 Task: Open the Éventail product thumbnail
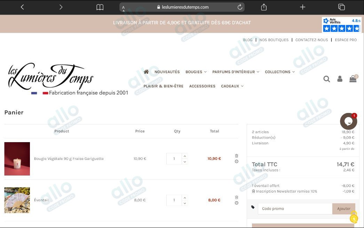click(x=17, y=200)
